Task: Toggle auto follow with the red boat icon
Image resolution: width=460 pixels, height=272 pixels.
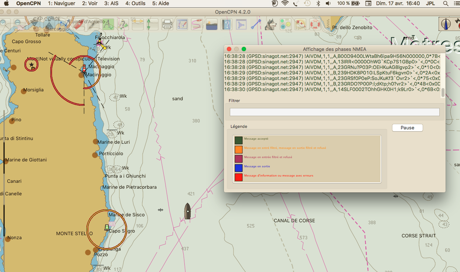Action: click(x=79, y=24)
